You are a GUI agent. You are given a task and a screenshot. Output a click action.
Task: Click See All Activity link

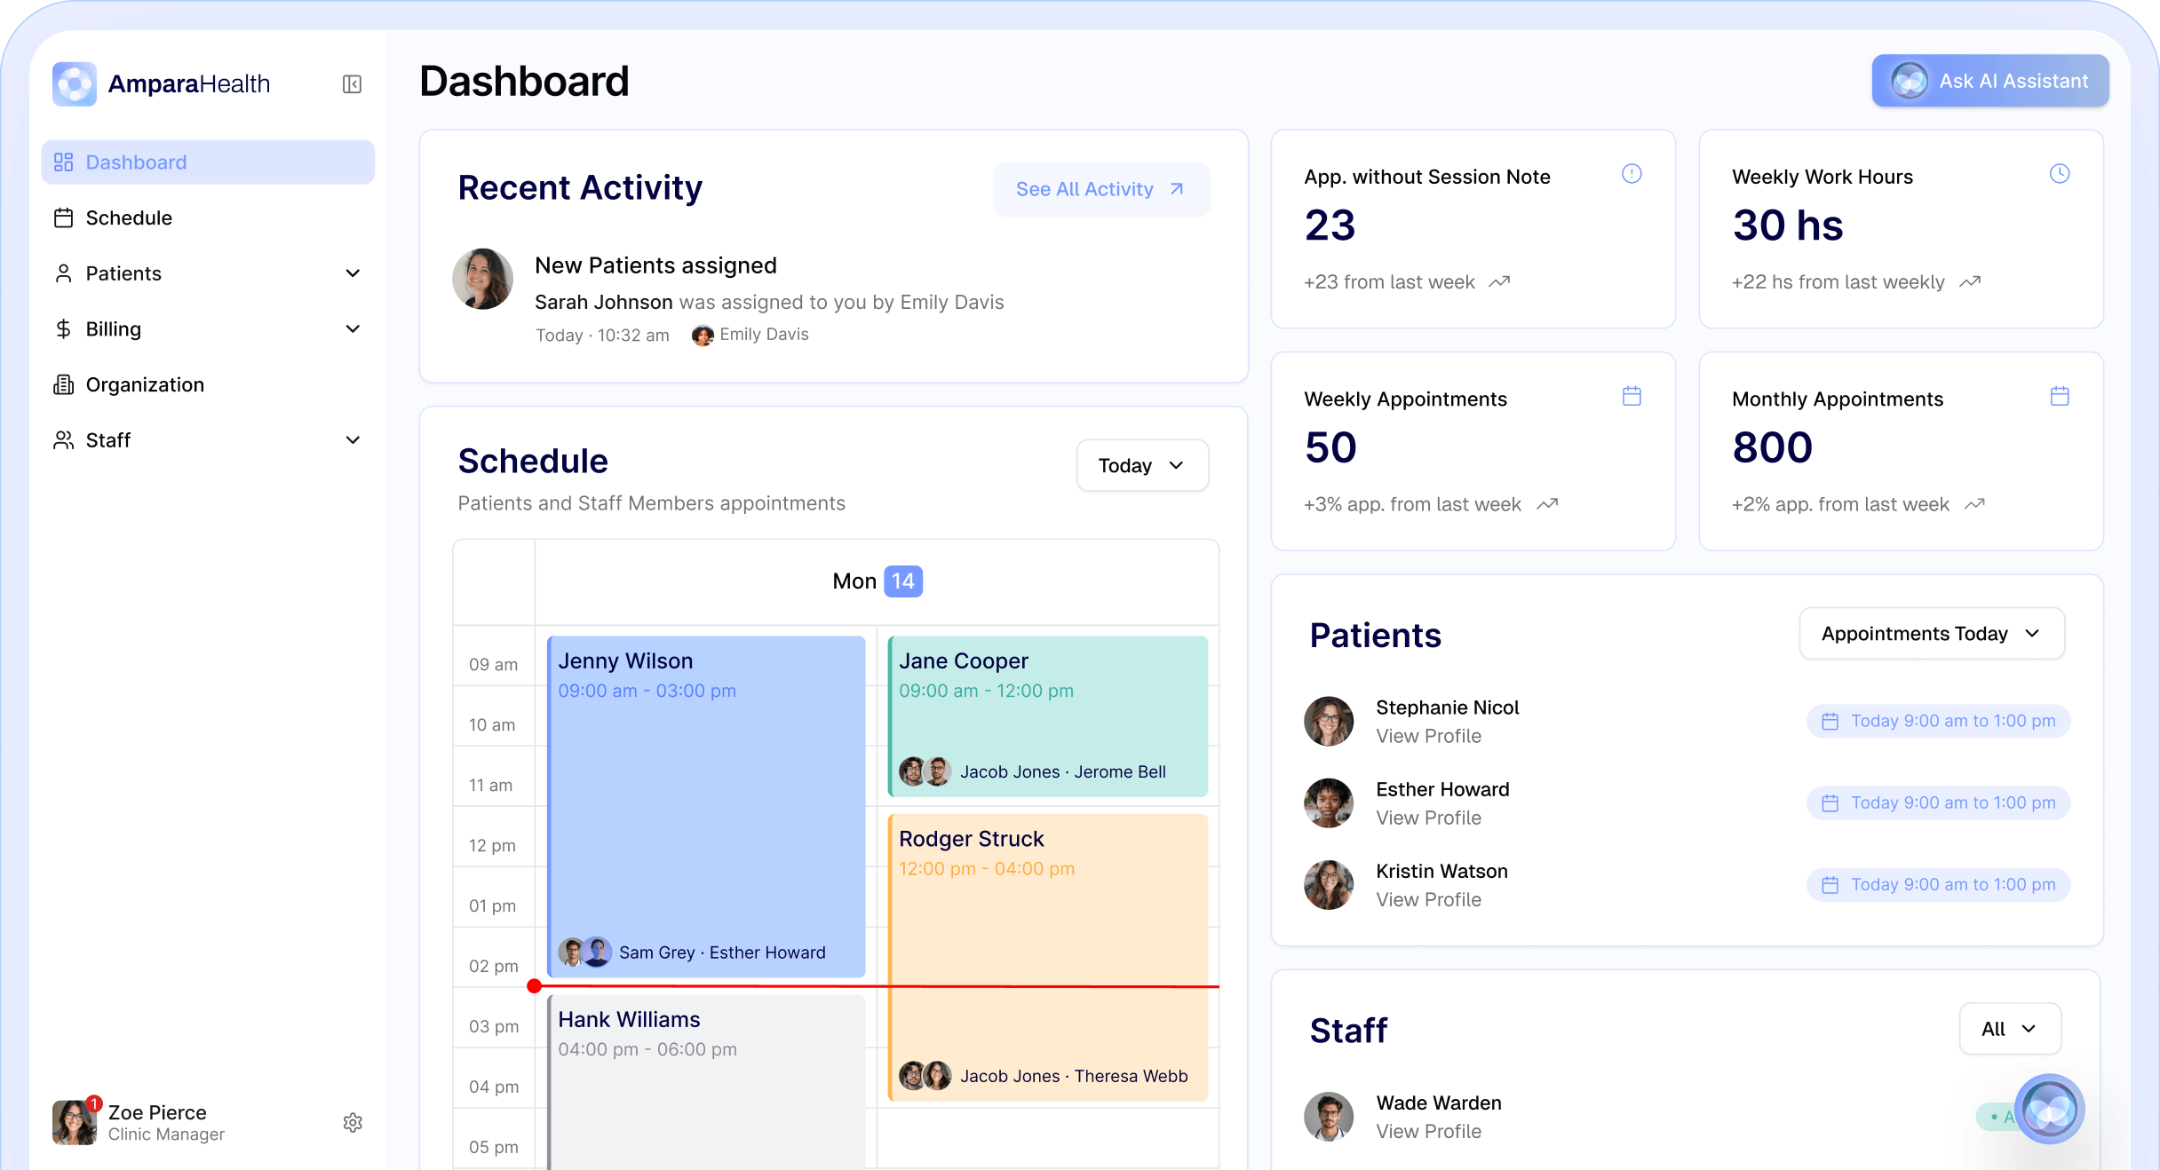point(1101,189)
